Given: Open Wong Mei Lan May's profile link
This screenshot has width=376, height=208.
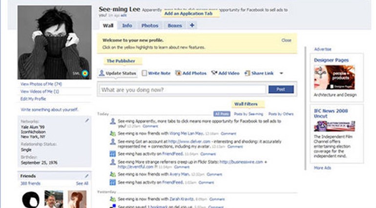Looking at the screenshot, I should click(187, 133).
